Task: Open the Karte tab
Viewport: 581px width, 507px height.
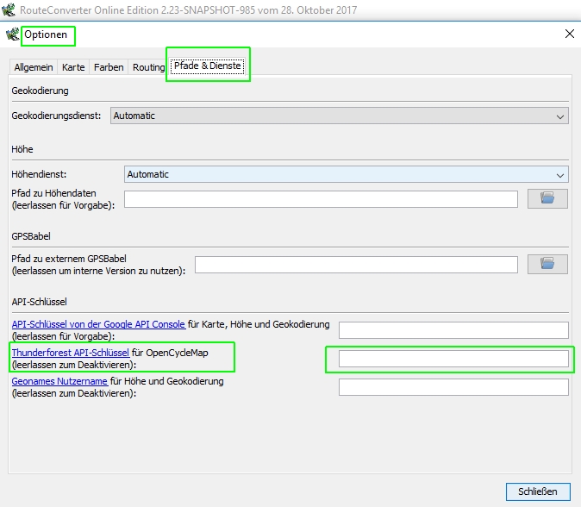Action: click(73, 67)
